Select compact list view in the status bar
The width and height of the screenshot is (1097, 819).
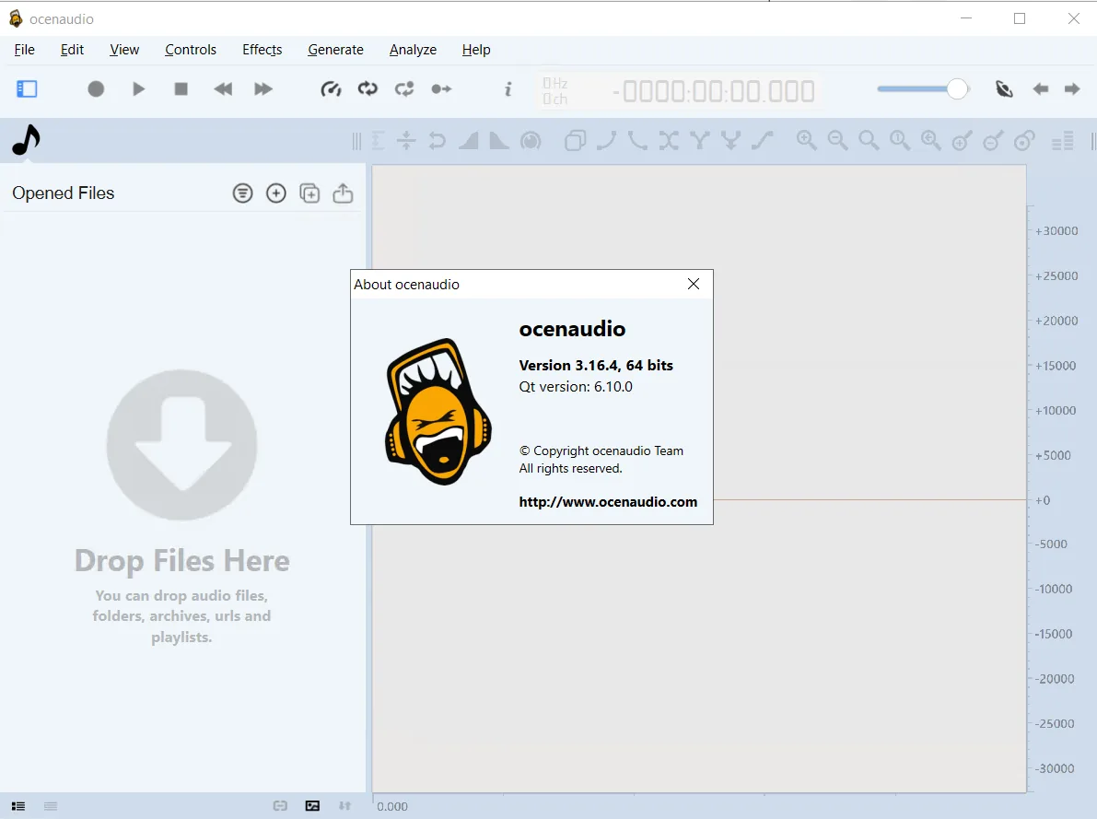pyautogui.click(x=51, y=806)
